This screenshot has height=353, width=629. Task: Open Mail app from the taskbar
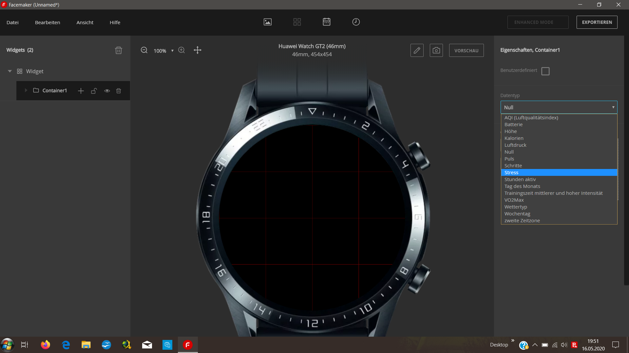point(147,345)
